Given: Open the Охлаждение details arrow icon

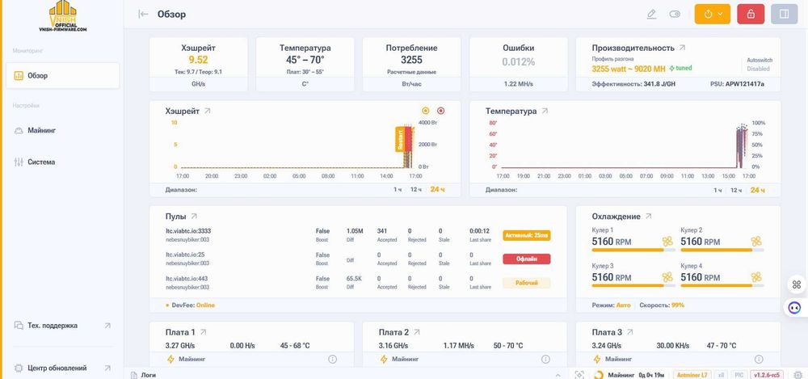Looking at the screenshot, I should click(x=649, y=217).
